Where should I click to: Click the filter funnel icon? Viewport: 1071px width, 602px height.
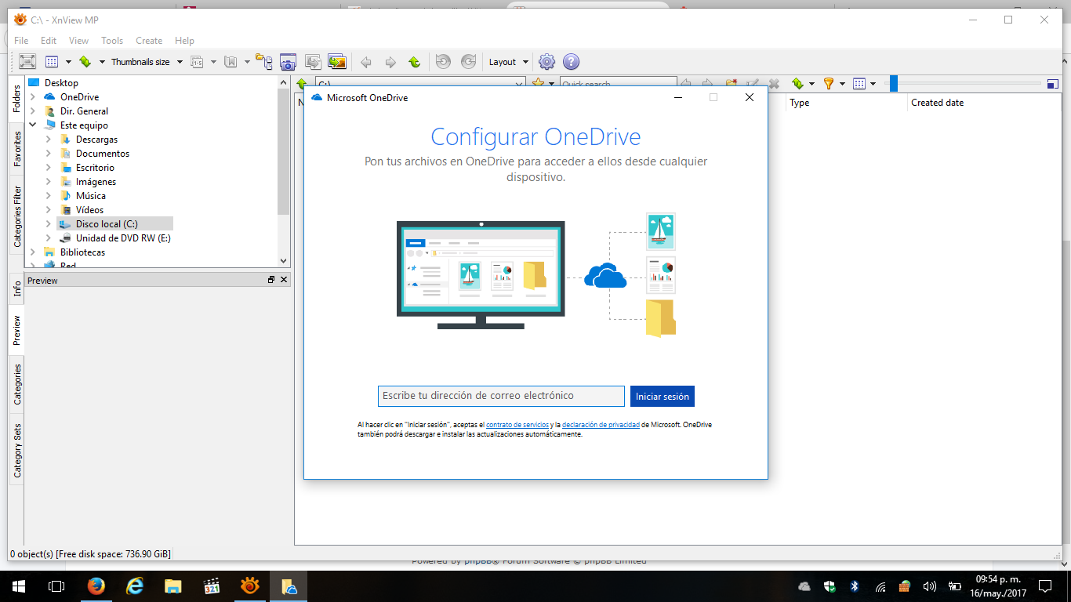(829, 84)
